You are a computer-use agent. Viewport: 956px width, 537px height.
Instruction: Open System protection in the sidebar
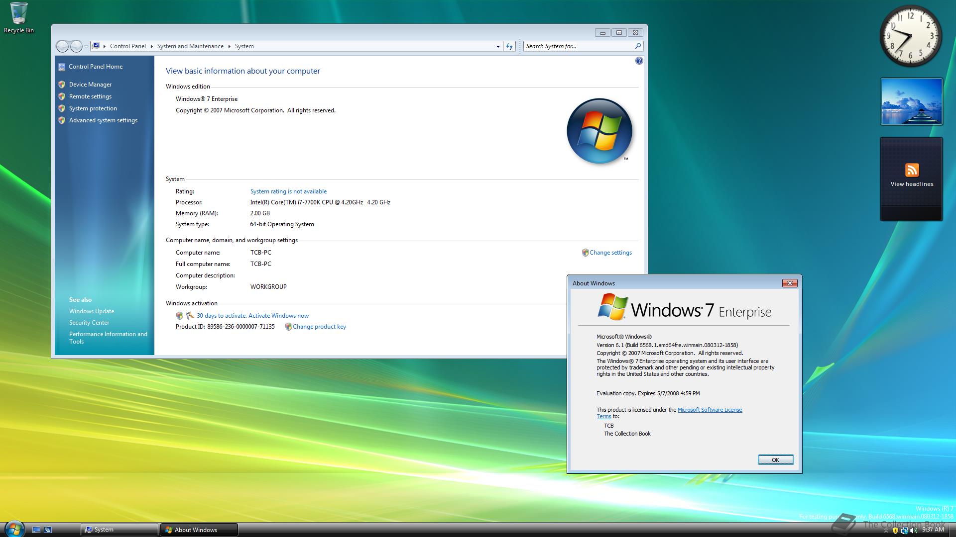point(93,108)
